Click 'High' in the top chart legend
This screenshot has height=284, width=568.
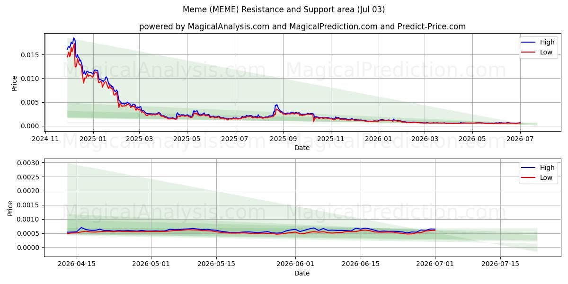547,42
